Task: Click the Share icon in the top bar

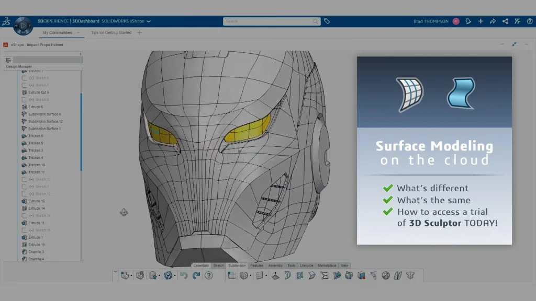Action: point(505,21)
